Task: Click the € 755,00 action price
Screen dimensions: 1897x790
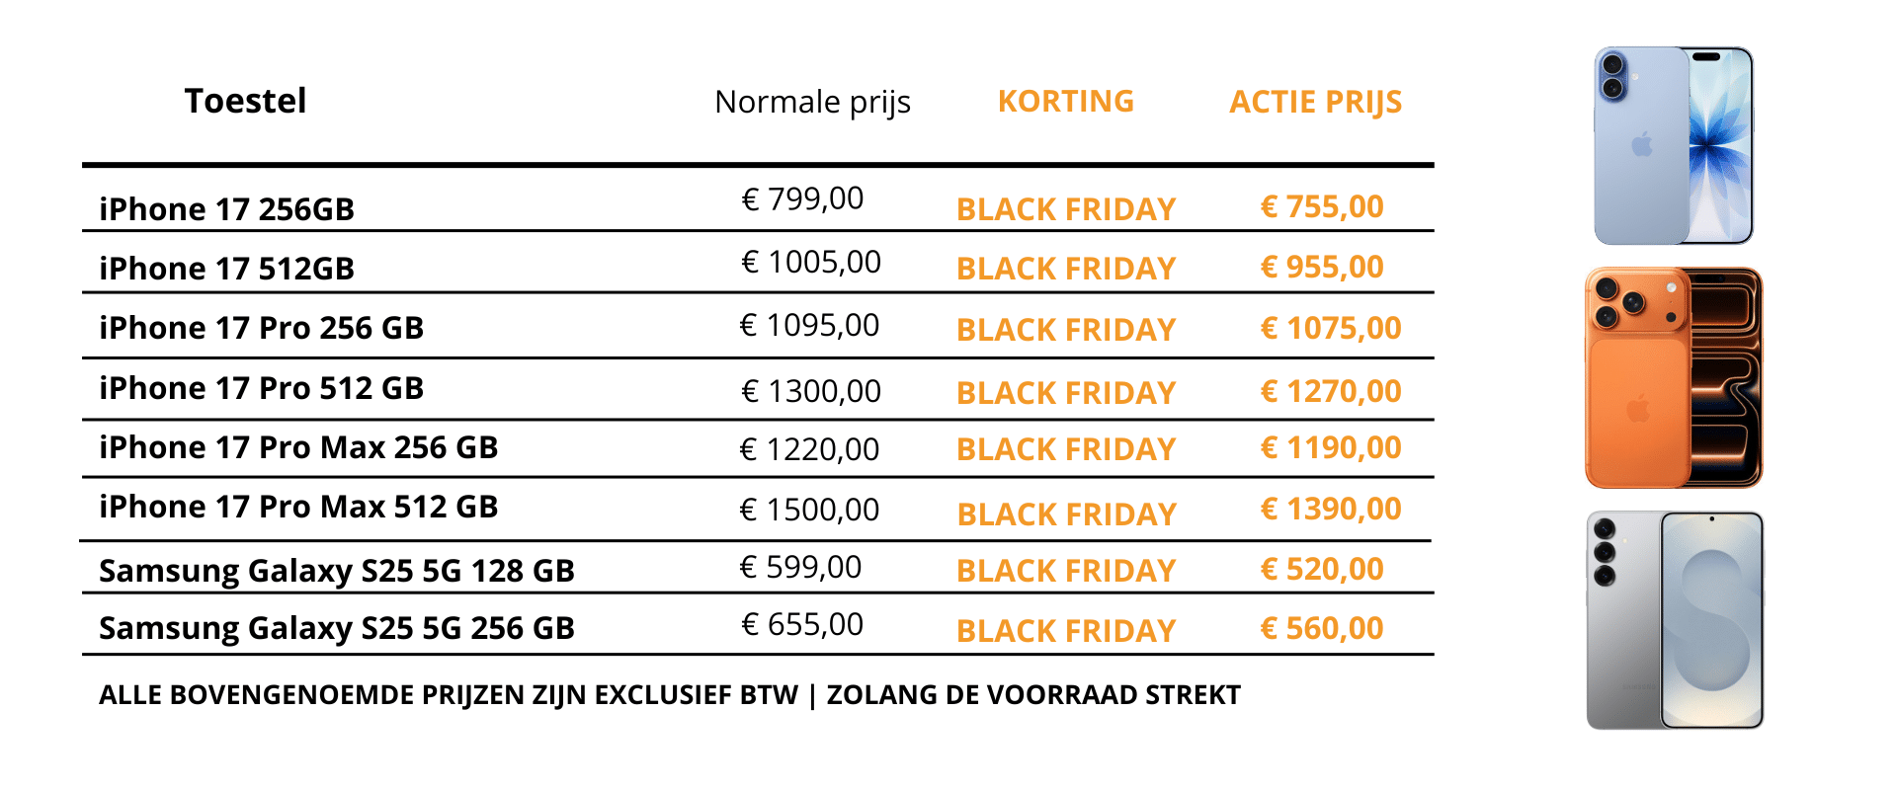Action: tap(1322, 206)
